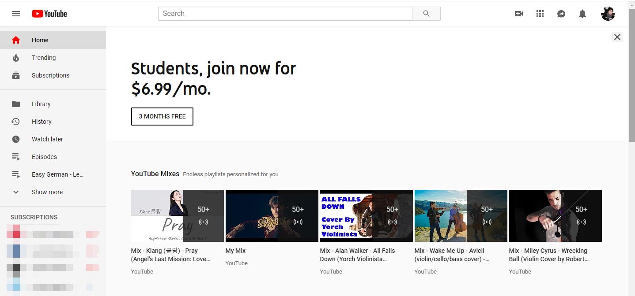This screenshot has width=635, height=296.
Task: Click YouTube channel under My Mix
Action: point(237,263)
